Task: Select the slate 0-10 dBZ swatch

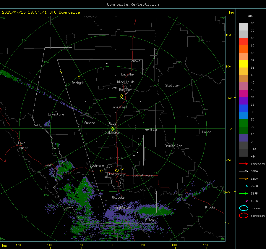Action: [x=244, y=138]
